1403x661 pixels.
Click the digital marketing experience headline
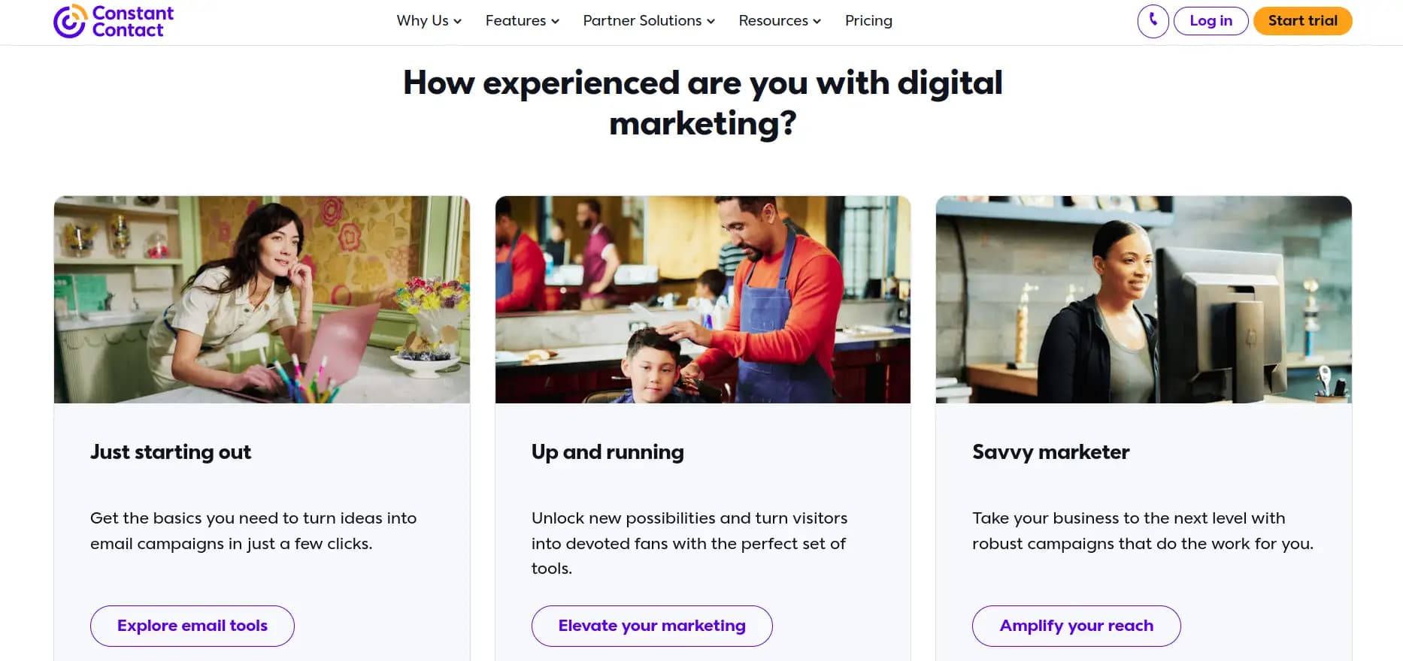(703, 103)
